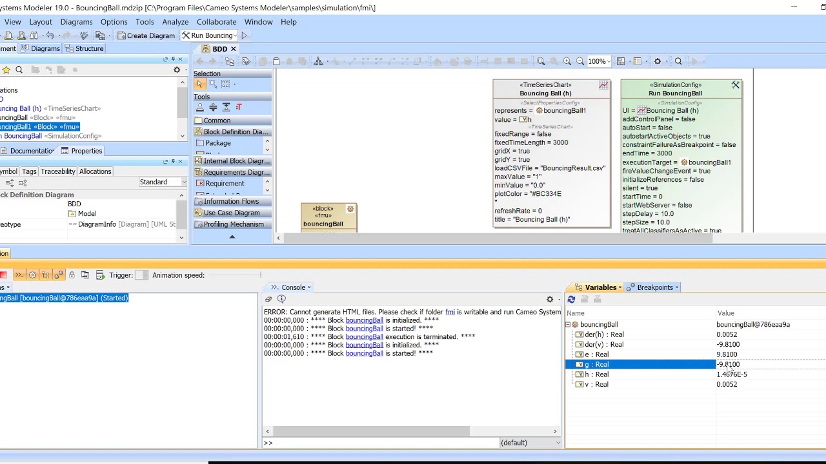
Task: Click the Fit in Window zoom icon
Action: point(541,61)
